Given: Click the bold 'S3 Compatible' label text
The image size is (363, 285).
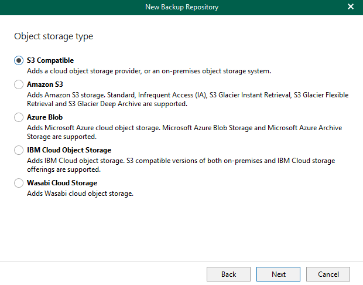Looking at the screenshot, I should pyautogui.click(x=50, y=60).
